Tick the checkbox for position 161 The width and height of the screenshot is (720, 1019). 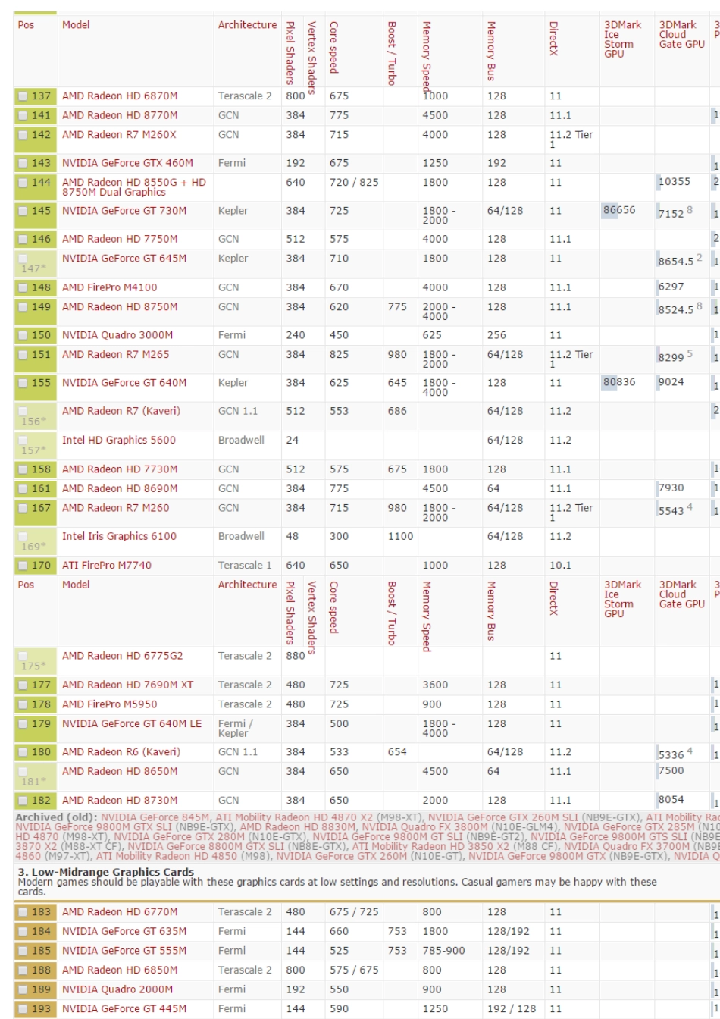[23, 489]
